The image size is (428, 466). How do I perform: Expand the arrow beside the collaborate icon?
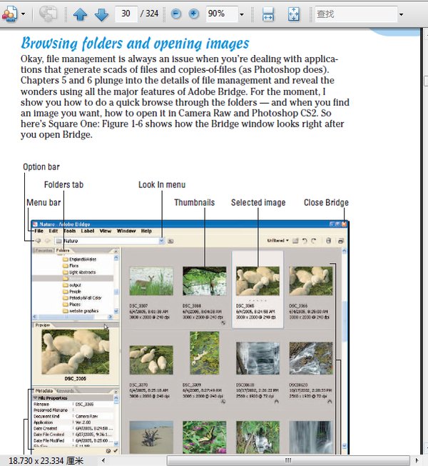pos(23,14)
